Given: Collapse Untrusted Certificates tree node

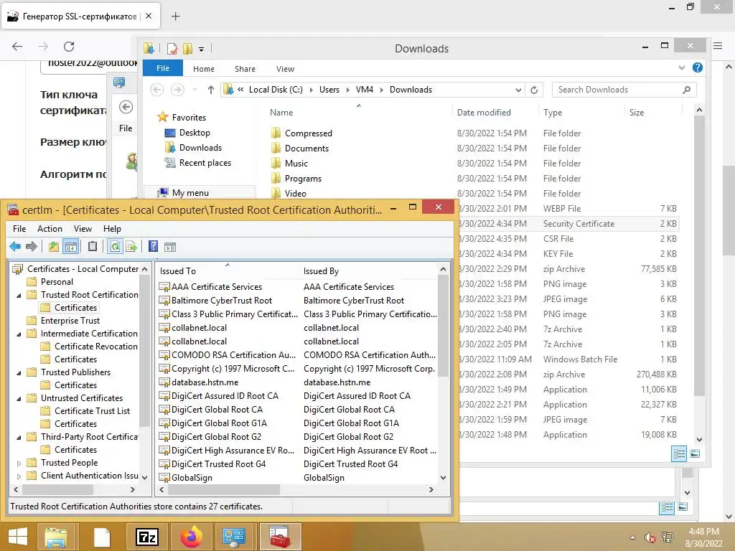Looking at the screenshot, I should pyautogui.click(x=19, y=399).
